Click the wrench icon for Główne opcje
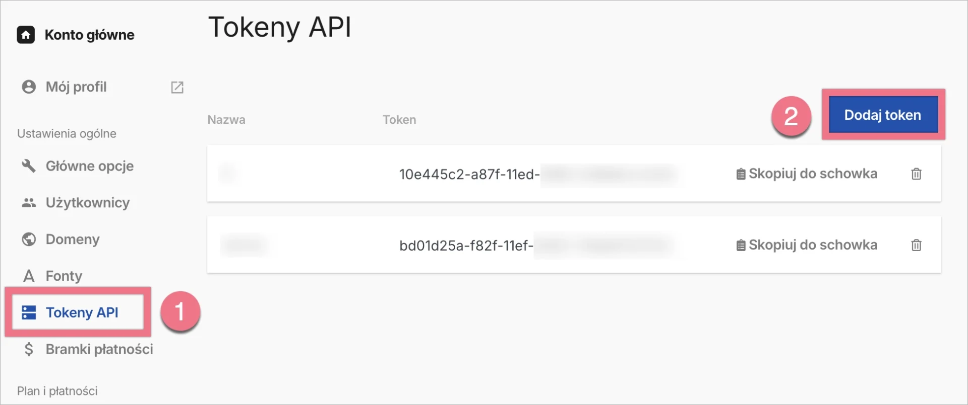The image size is (968, 405). pos(29,166)
